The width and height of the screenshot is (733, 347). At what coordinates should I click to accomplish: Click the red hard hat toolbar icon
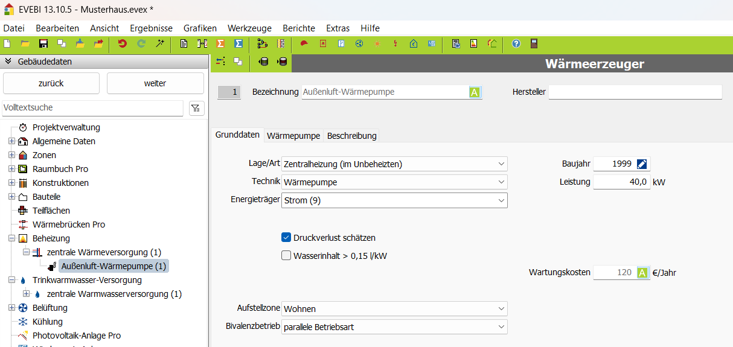(304, 43)
